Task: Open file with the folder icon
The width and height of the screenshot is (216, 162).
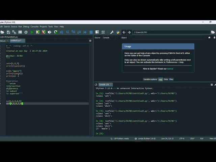Action: [x=2, y=32]
